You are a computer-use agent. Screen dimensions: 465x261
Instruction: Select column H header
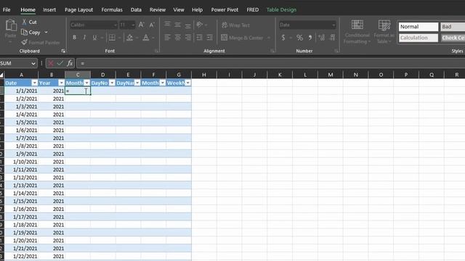click(203, 75)
